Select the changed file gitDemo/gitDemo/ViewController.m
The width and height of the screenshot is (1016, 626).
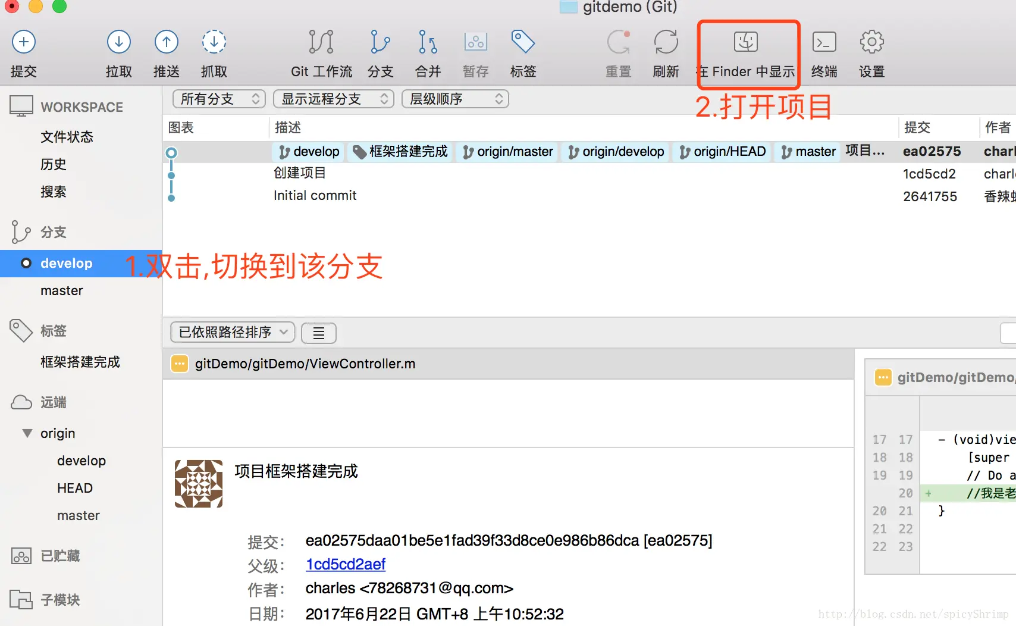point(509,364)
